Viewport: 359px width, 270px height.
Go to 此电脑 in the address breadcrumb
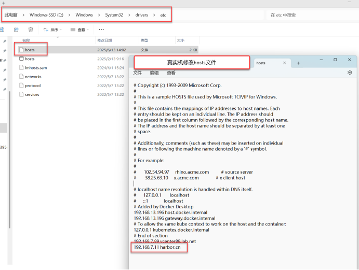coord(10,15)
